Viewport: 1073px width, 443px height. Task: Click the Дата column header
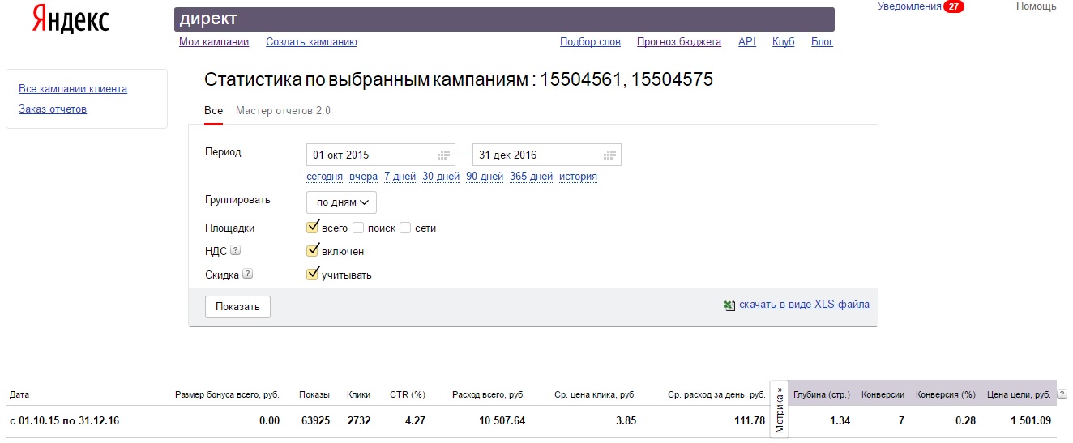coord(19,395)
